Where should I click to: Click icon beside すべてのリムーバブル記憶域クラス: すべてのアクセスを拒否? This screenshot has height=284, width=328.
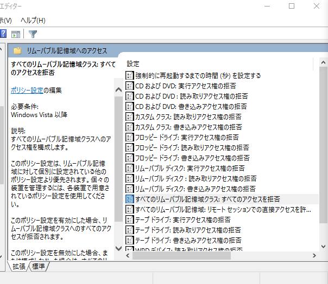tap(129, 199)
